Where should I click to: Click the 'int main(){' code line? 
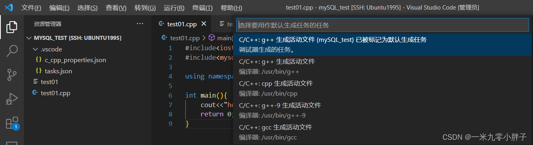[x=206, y=95]
